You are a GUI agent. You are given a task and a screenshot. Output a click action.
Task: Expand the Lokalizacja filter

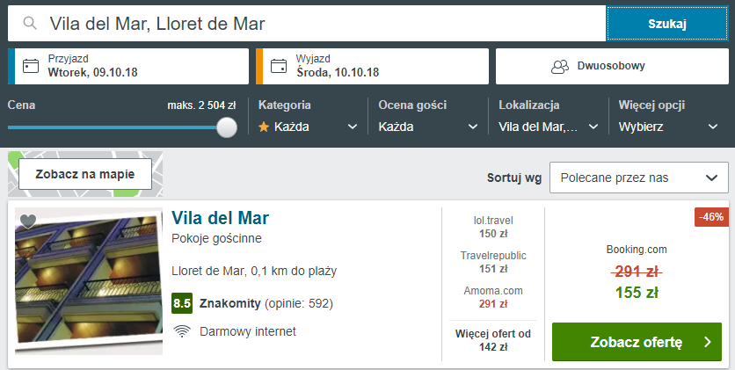coord(548,127)
